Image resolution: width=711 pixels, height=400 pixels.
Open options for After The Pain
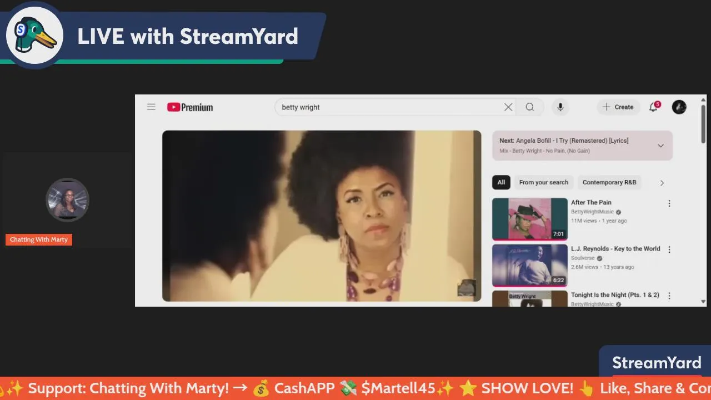(x=669, y=203)
